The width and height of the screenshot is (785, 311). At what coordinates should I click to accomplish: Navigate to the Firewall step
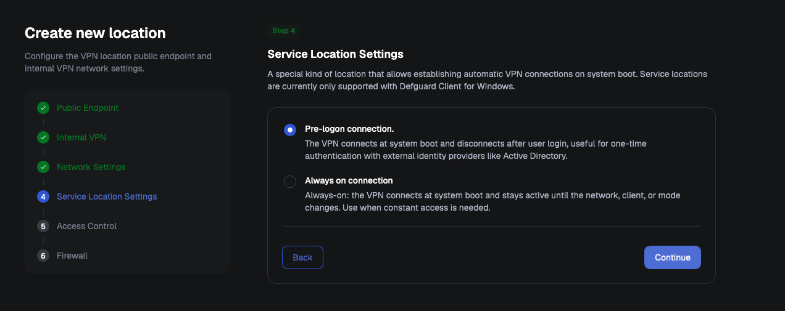click(72, 256)
